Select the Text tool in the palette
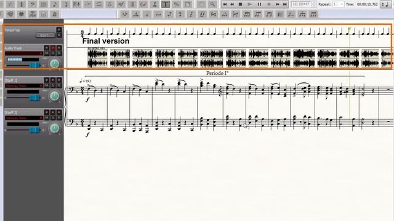This screenshot has width=394, height=221. [x=166, y=4]
